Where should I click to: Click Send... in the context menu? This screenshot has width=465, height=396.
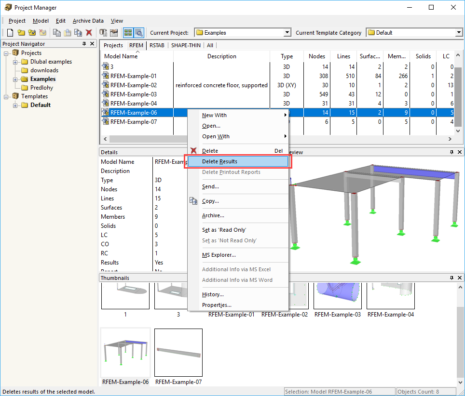[238, 186]
